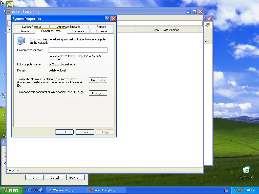
Task: Click the green icon at desktop top-left
Action: point(10,4)
